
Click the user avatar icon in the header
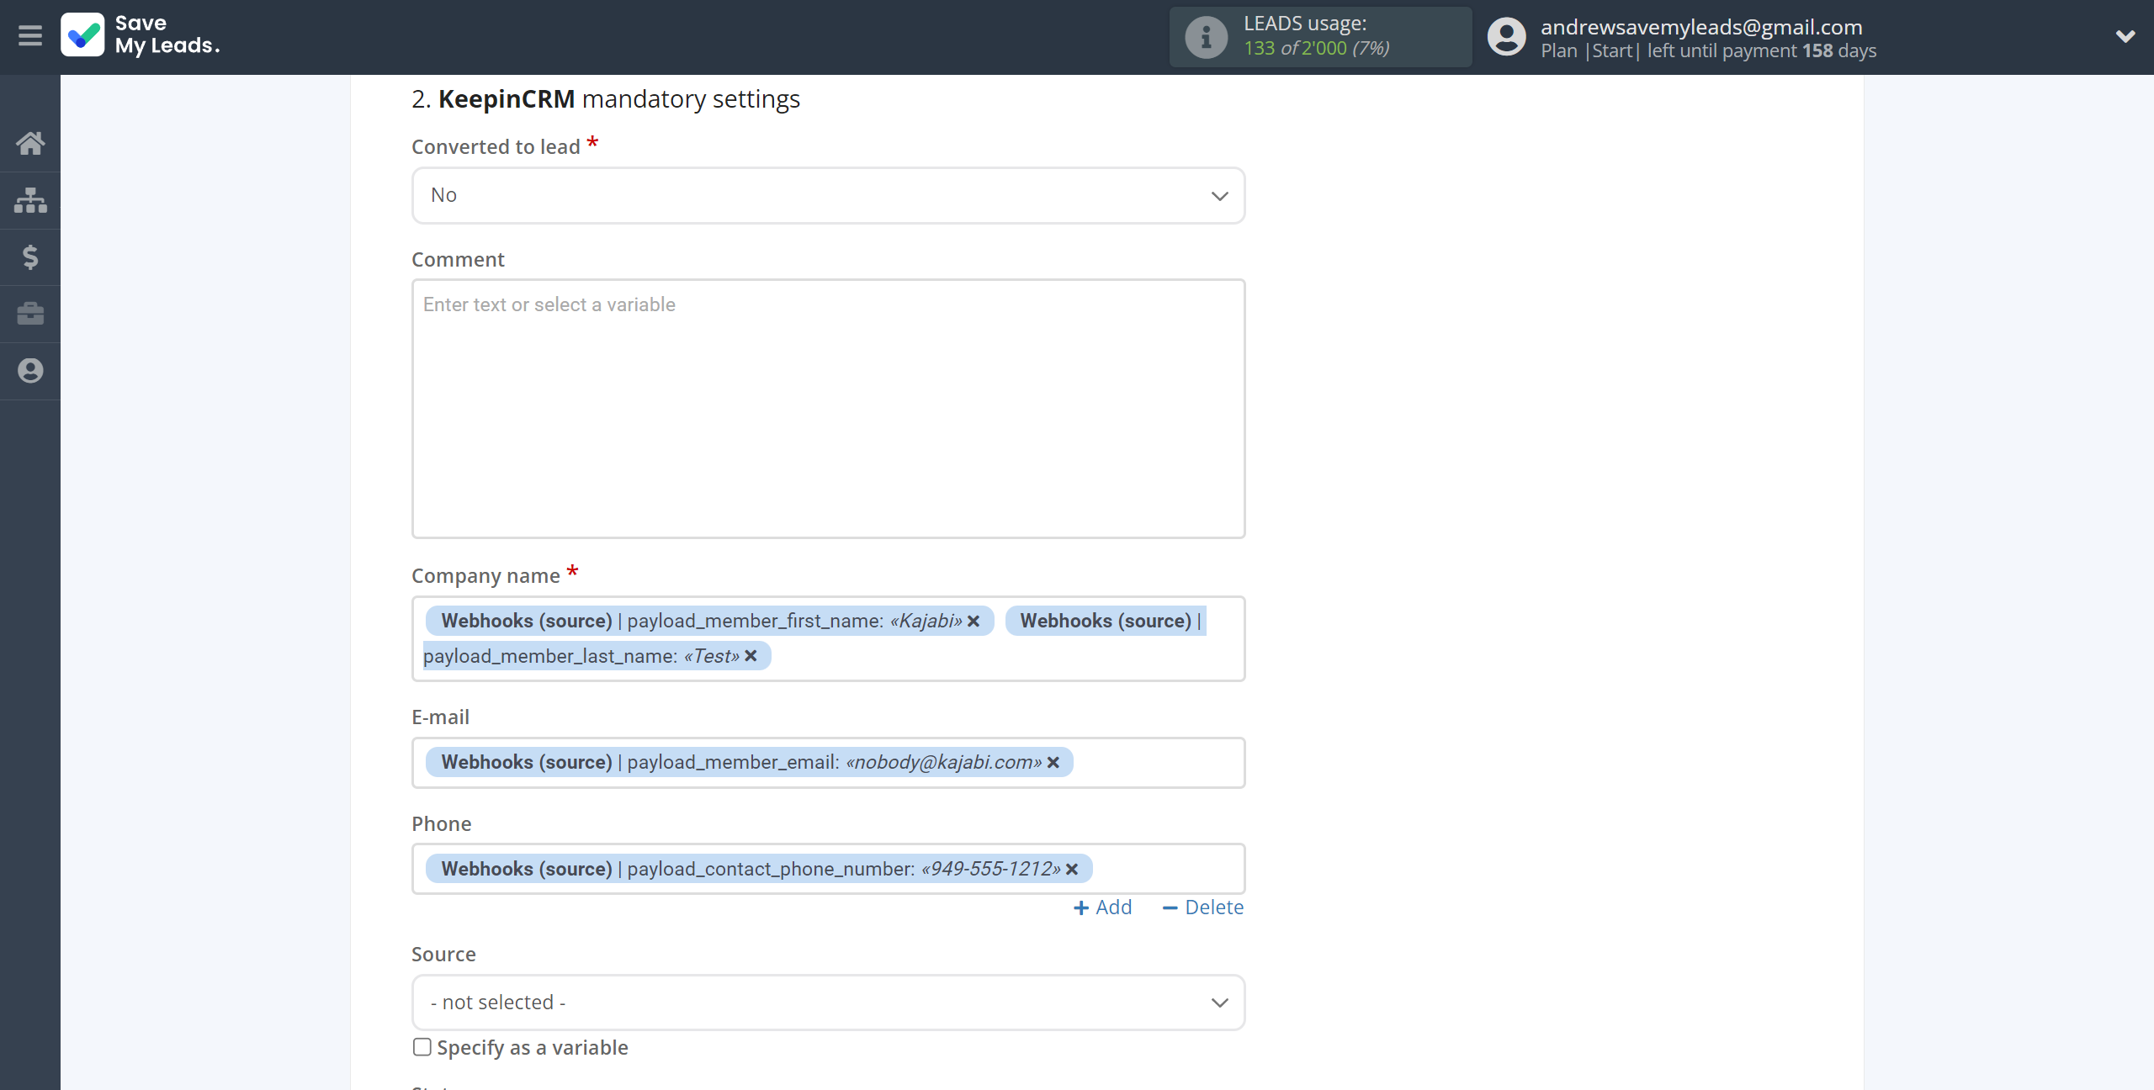click(x=1506, y=37)
